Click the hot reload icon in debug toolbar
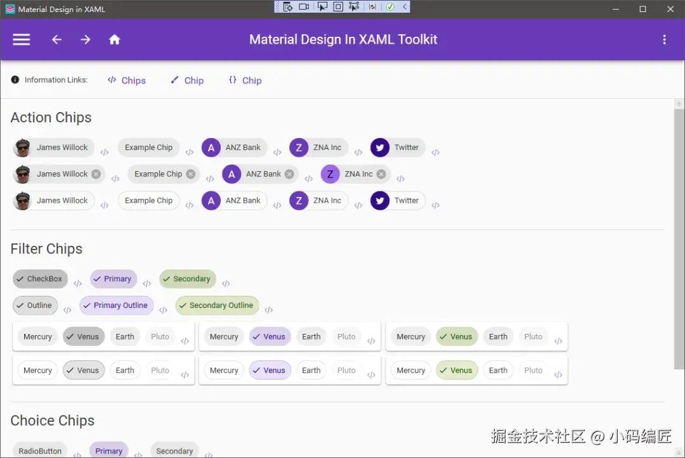The image size is (685, 458). tap(372, 6)
